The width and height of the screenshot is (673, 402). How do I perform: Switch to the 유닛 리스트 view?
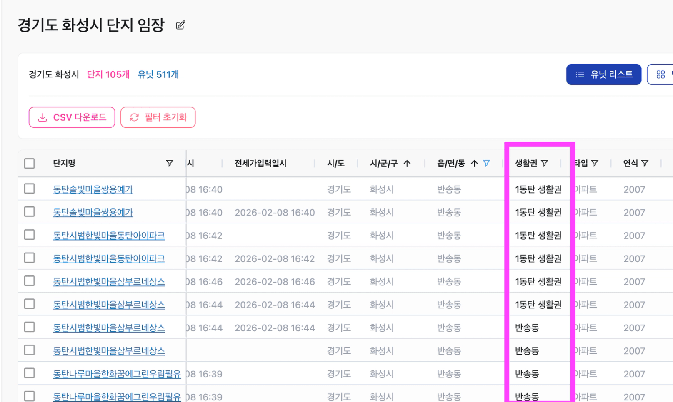[x=603, y=74]
